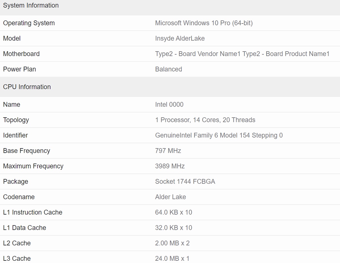Click the Intel 0000 CPU name
This screenshot has width=340, height=263.
coord(169,105)
